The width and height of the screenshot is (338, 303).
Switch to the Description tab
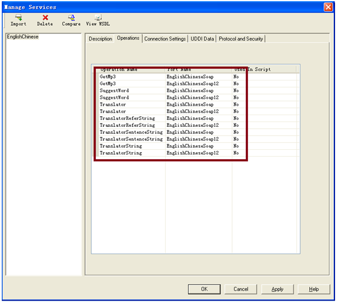pos(101,39)
